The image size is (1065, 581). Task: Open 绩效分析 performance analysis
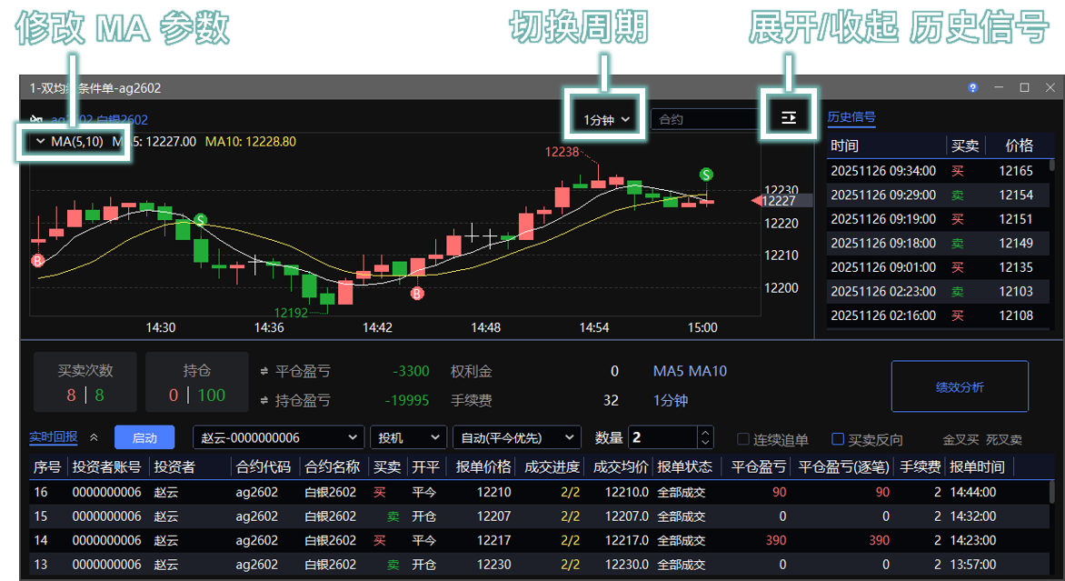coord(960,387)
